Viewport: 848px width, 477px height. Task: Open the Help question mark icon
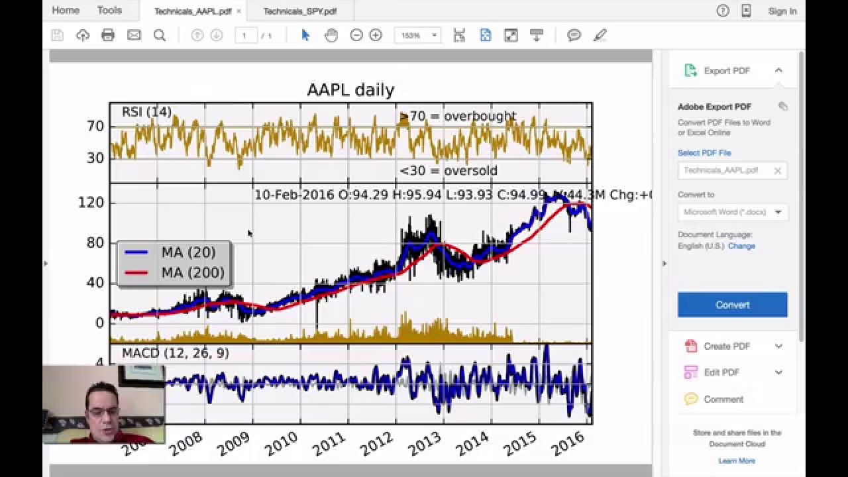[723, 11]
